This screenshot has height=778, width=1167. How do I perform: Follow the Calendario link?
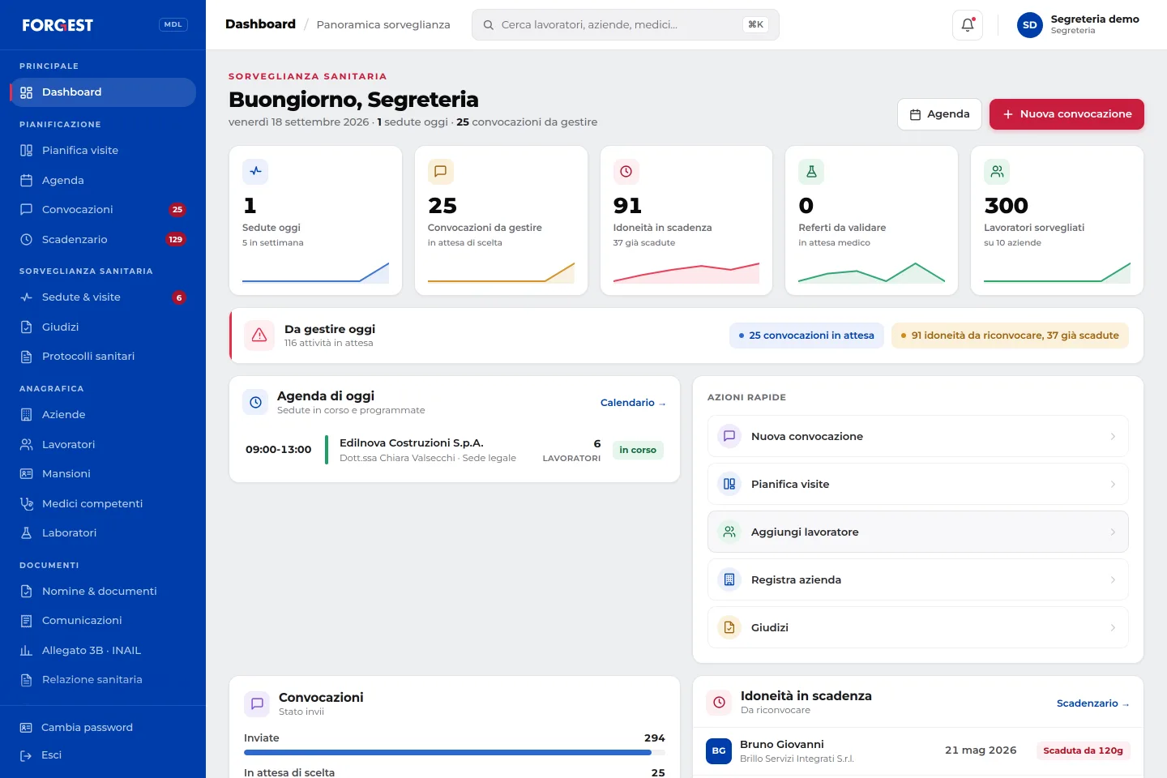633,403
